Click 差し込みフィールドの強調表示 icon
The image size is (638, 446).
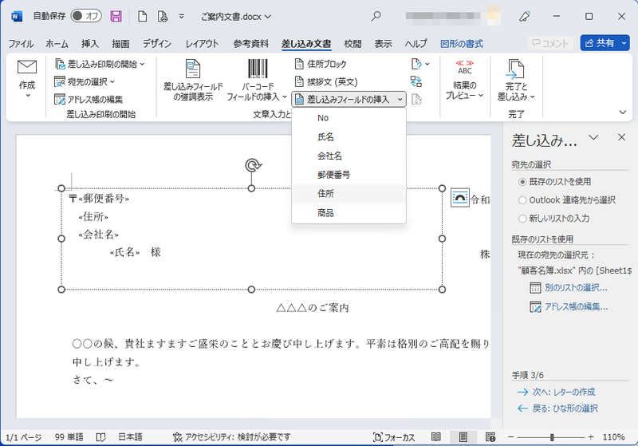coord(193,69)
